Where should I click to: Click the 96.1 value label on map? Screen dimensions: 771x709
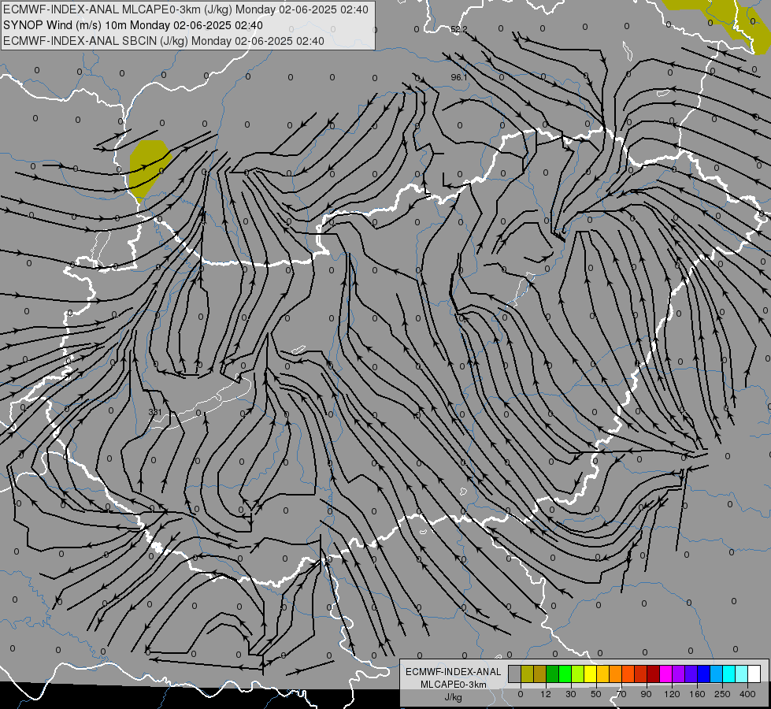(459, 77)
